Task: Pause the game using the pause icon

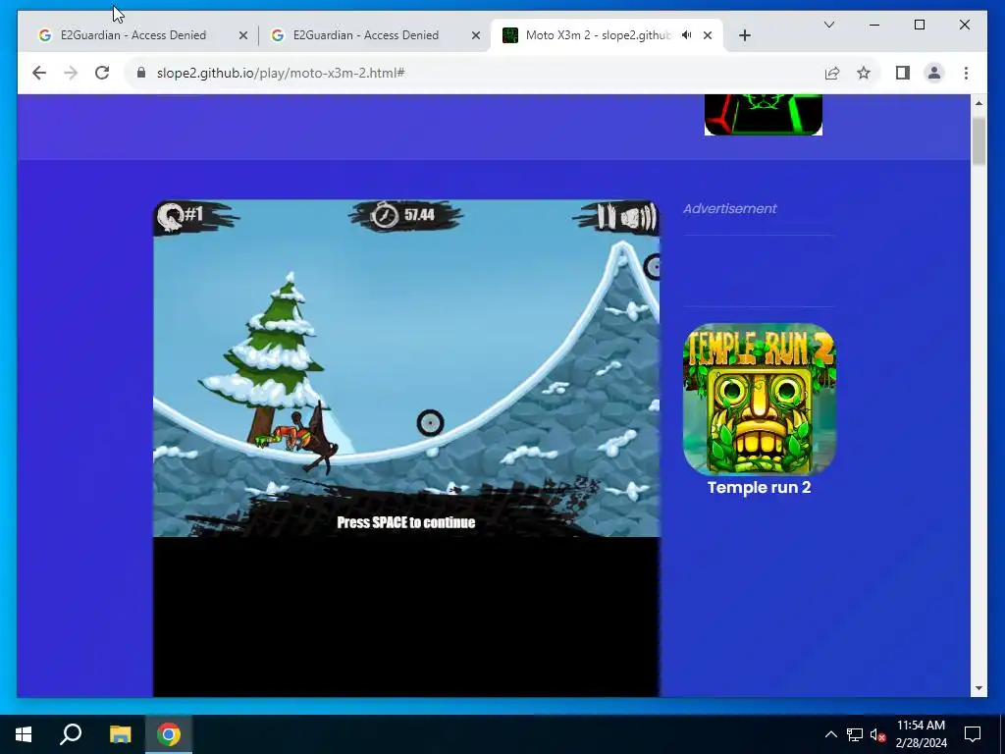Action: [606, 217]
